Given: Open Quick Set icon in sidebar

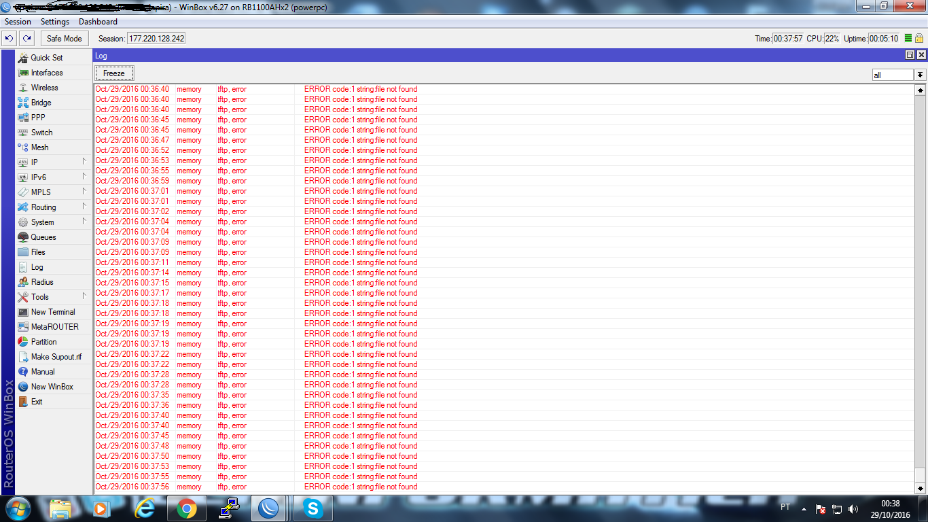Looking at the screenshot, I should pyautogui.click(x=23, y=58).
